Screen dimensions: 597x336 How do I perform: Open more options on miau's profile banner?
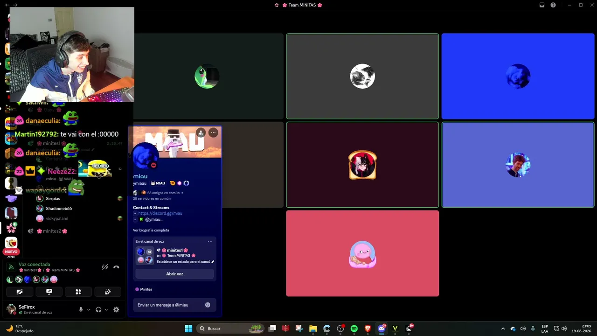(213, 133)
